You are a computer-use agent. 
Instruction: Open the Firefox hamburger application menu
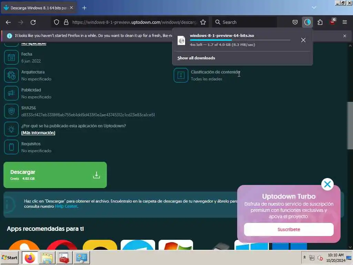click(x=345, y=22)
